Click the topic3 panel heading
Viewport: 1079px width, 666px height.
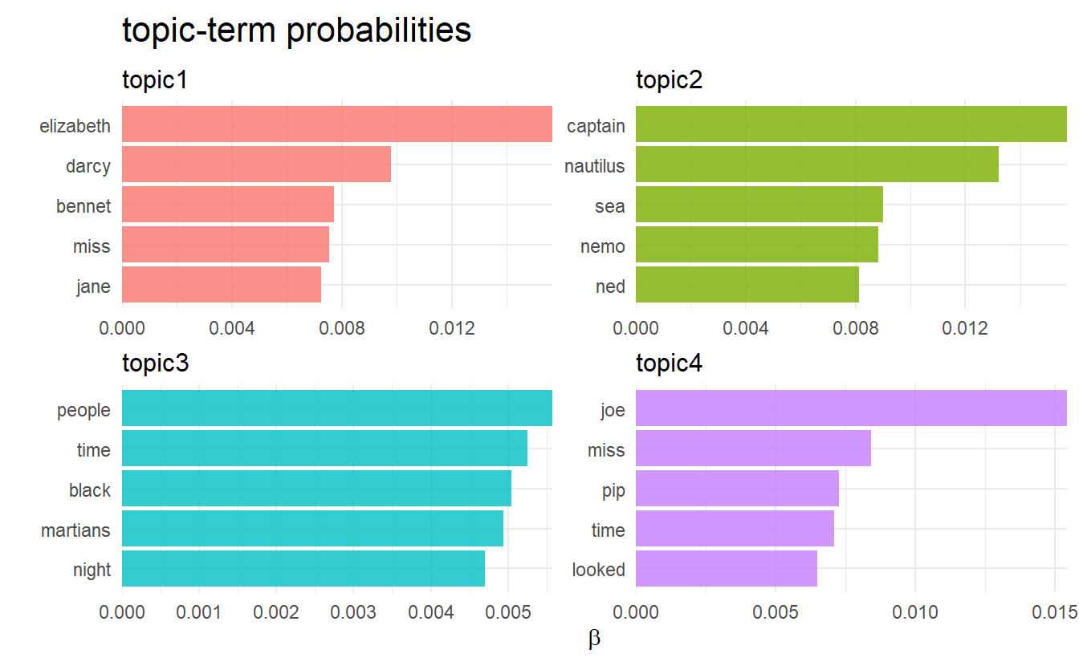point(155,363)
